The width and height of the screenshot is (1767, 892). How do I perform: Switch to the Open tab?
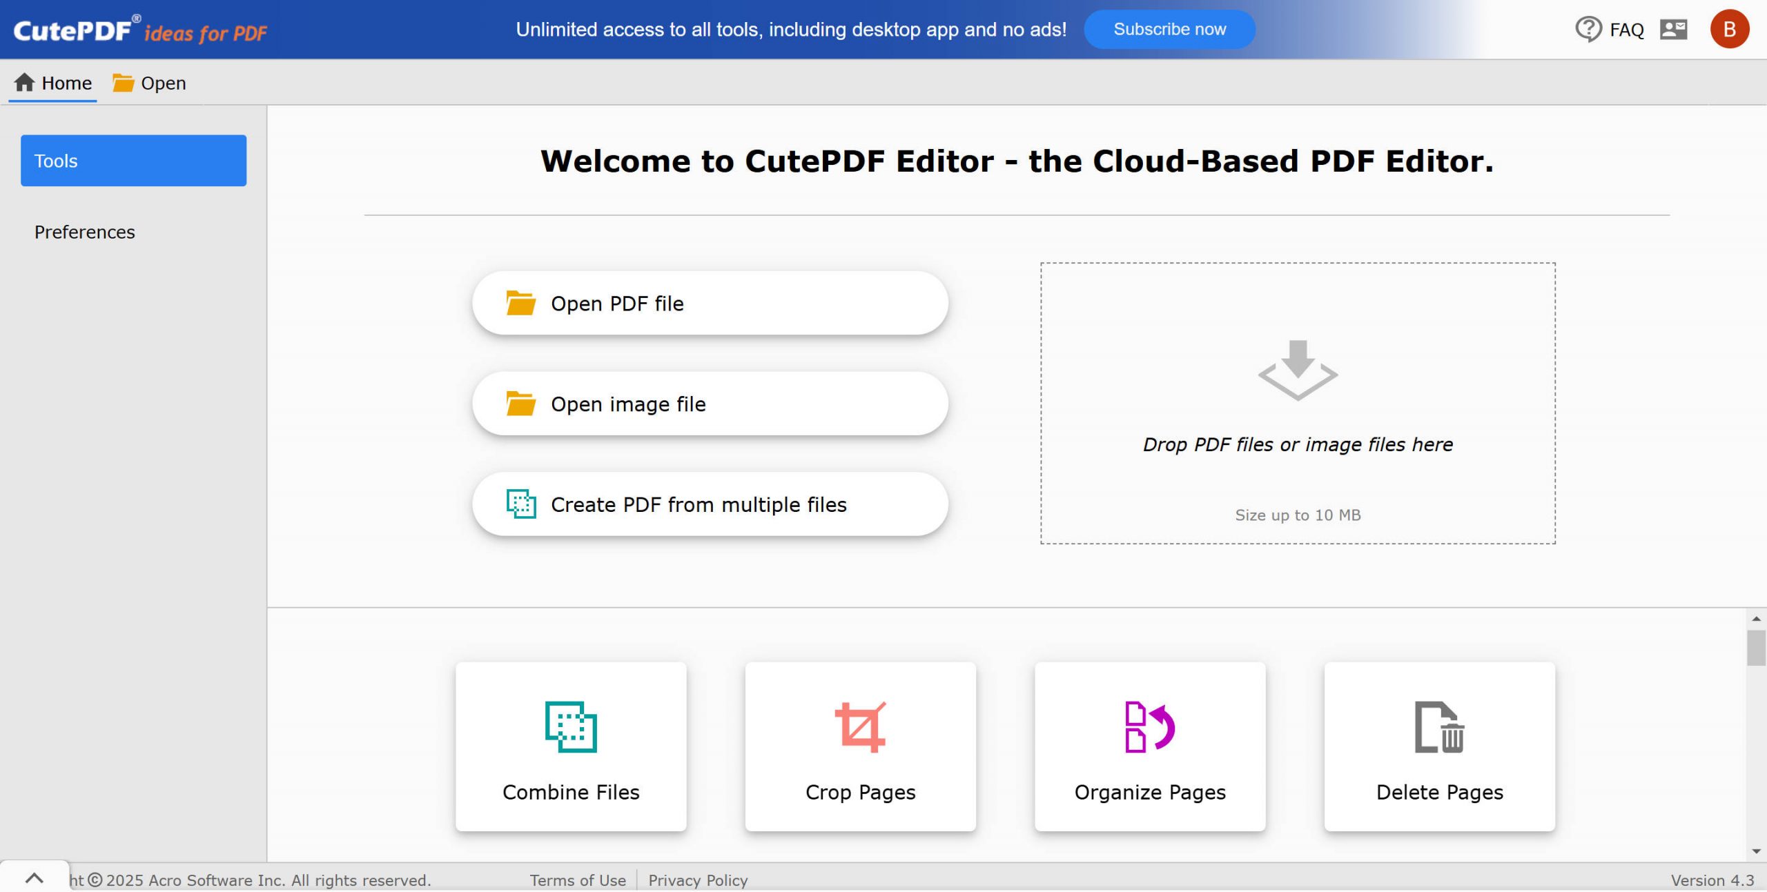pos(162,82)
